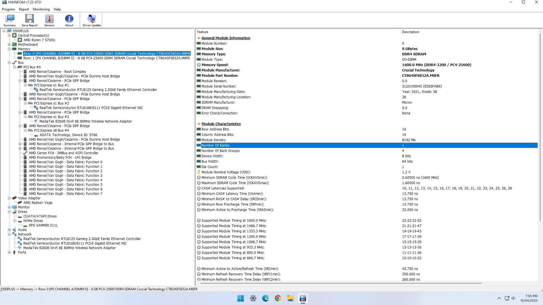Select AMD Carrizo FCH SMBus controller
Image resolution: width=543 pixels, height=305 pixels.
point(63,153)
